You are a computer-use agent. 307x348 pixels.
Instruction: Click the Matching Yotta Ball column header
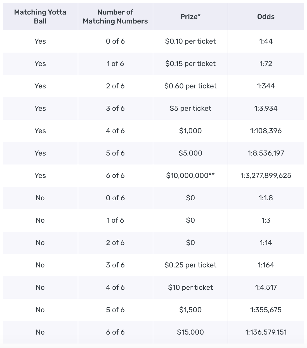[x=40, y=17]
